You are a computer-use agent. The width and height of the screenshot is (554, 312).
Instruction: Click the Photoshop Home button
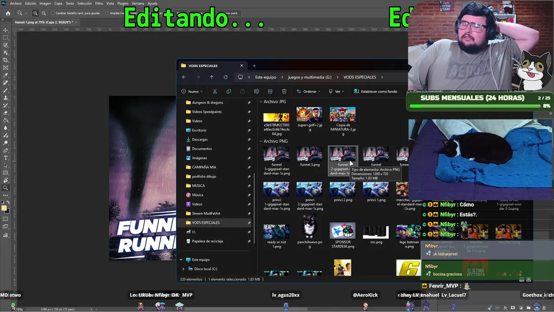point(8,13)
